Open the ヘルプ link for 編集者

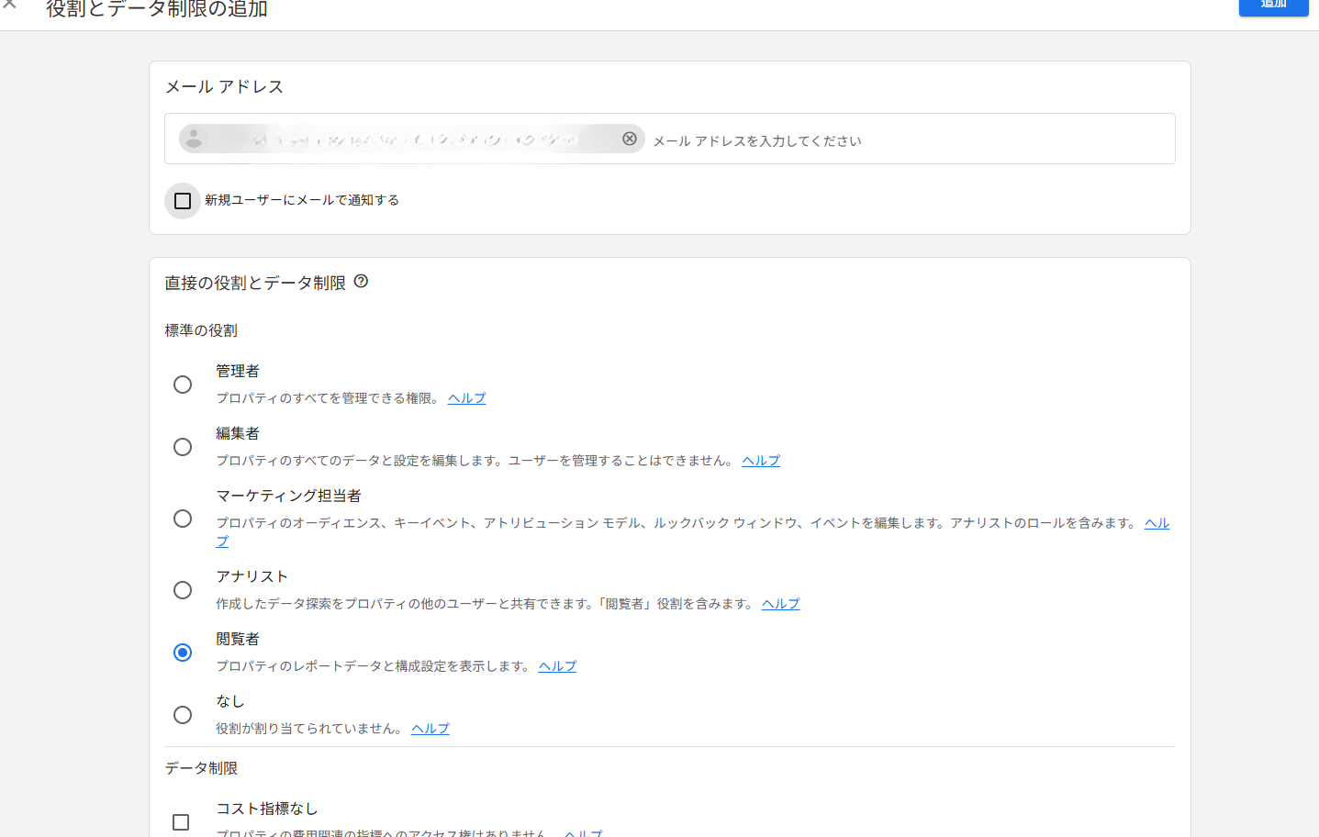760,461
